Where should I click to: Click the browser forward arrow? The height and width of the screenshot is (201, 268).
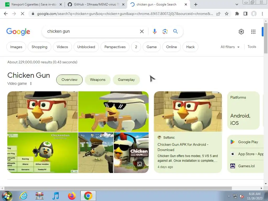pos(14,14)
